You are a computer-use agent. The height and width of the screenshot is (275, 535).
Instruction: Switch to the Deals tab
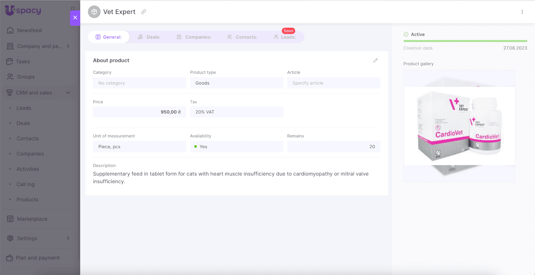pos(149,37)
